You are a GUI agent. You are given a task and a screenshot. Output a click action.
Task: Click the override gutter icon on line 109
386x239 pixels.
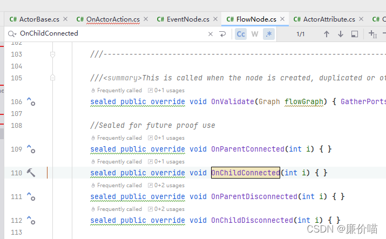coord(31,149)
